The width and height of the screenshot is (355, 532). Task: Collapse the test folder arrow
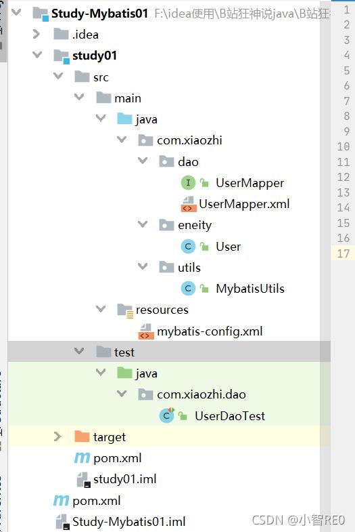[x=79, y=351]
